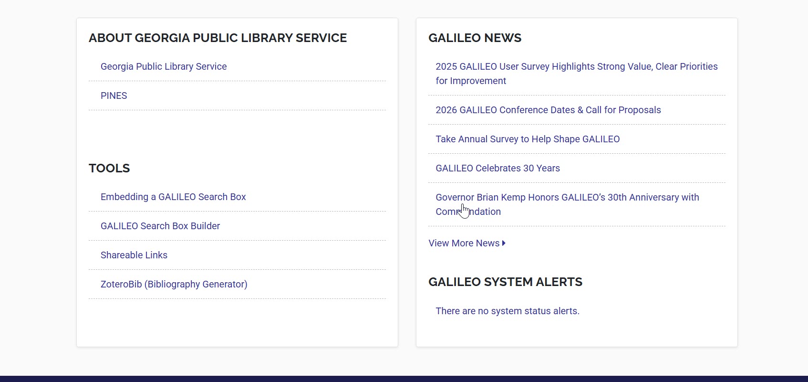Click the no system status alerts message
Image resolution: width=808 pixels, height=382 pixels.
(x=507, y=311)
